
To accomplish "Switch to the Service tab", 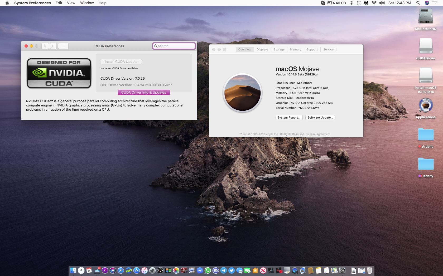I will [x=328, y=49].
